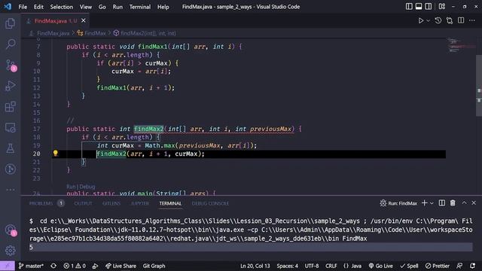Open the Remote Explorer view
This screenshot has width=482, height=271.
pyautogui.click(x=10, y=127)
